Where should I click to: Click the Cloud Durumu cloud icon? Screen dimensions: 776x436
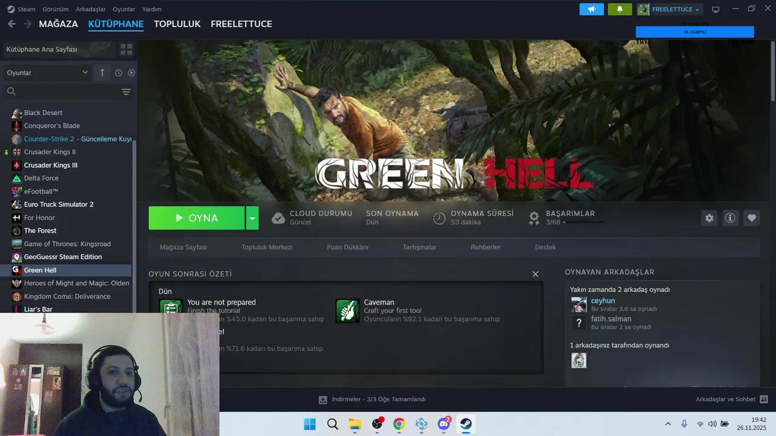click(278, 218)
